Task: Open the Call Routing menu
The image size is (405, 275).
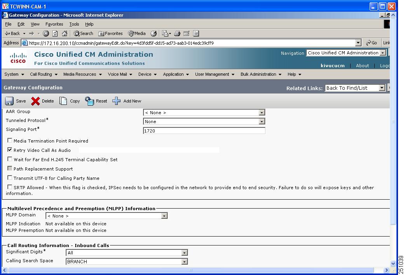Action: coord(44,74)
